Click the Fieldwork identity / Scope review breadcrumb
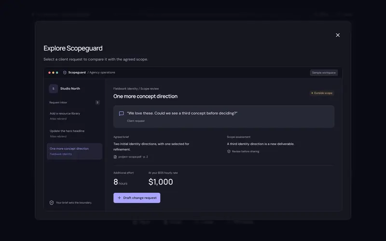This screenshot has height=241, width=386. (x=136, y=89)
